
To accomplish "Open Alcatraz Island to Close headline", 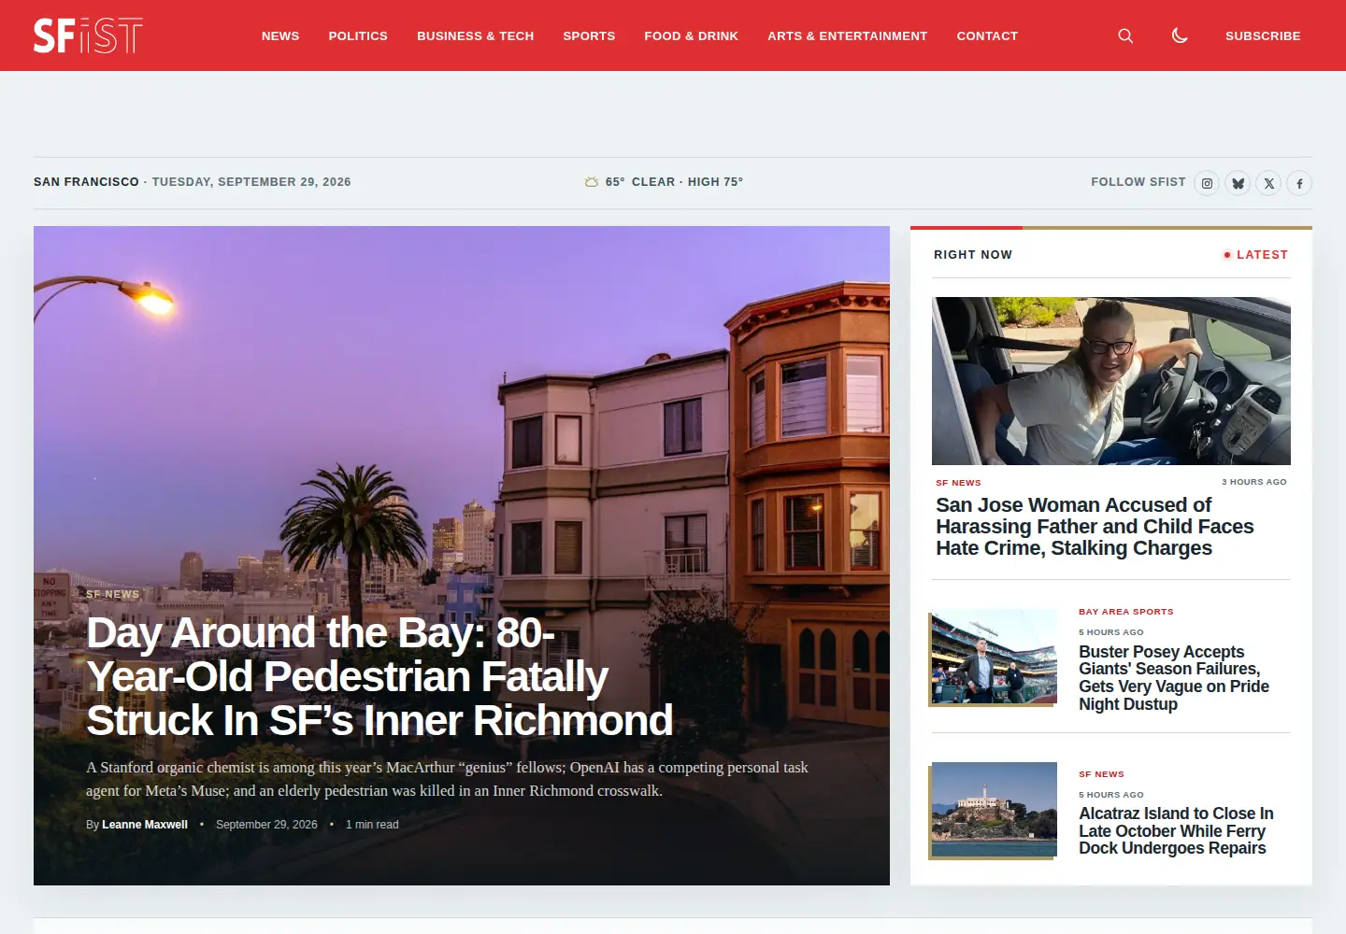I will [x=1176, y=830].
